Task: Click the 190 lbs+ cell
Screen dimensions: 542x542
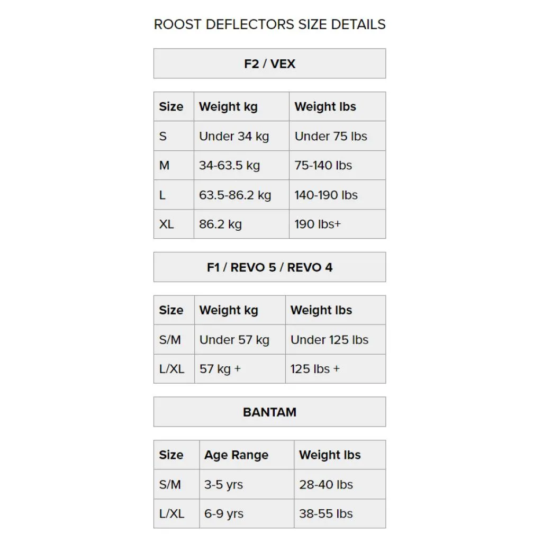Action: pyautogui.click(x=337, y=224)
